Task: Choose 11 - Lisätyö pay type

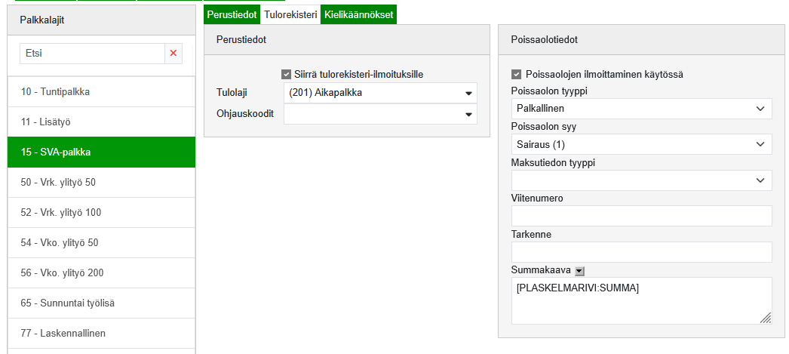Action: pyautogui.click(x=101, y=122)
